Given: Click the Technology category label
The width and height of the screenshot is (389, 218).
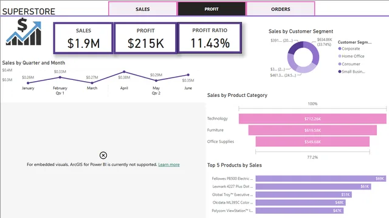Looking at the screenshot, I should coord(218,119).
